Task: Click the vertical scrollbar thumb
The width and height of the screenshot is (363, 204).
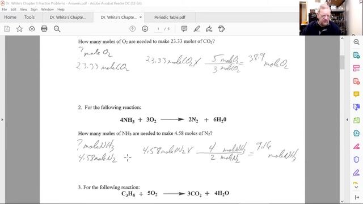Action: pyautogui.click(x=342, y=62)
